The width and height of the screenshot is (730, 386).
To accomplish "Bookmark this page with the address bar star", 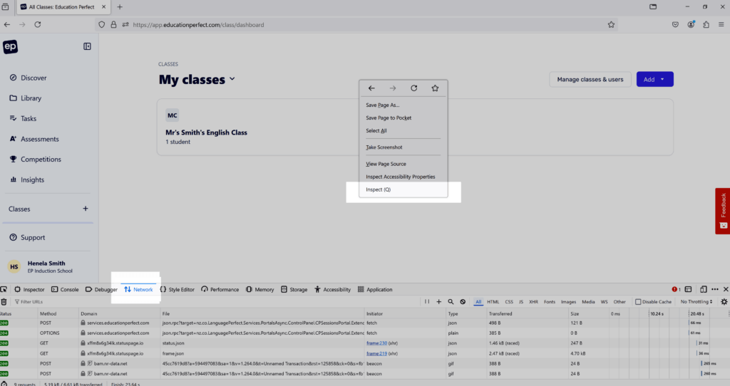I will click(x=611, y=25).
